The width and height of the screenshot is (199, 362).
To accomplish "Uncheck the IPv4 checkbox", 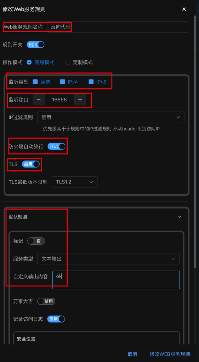I will [62, 82].
